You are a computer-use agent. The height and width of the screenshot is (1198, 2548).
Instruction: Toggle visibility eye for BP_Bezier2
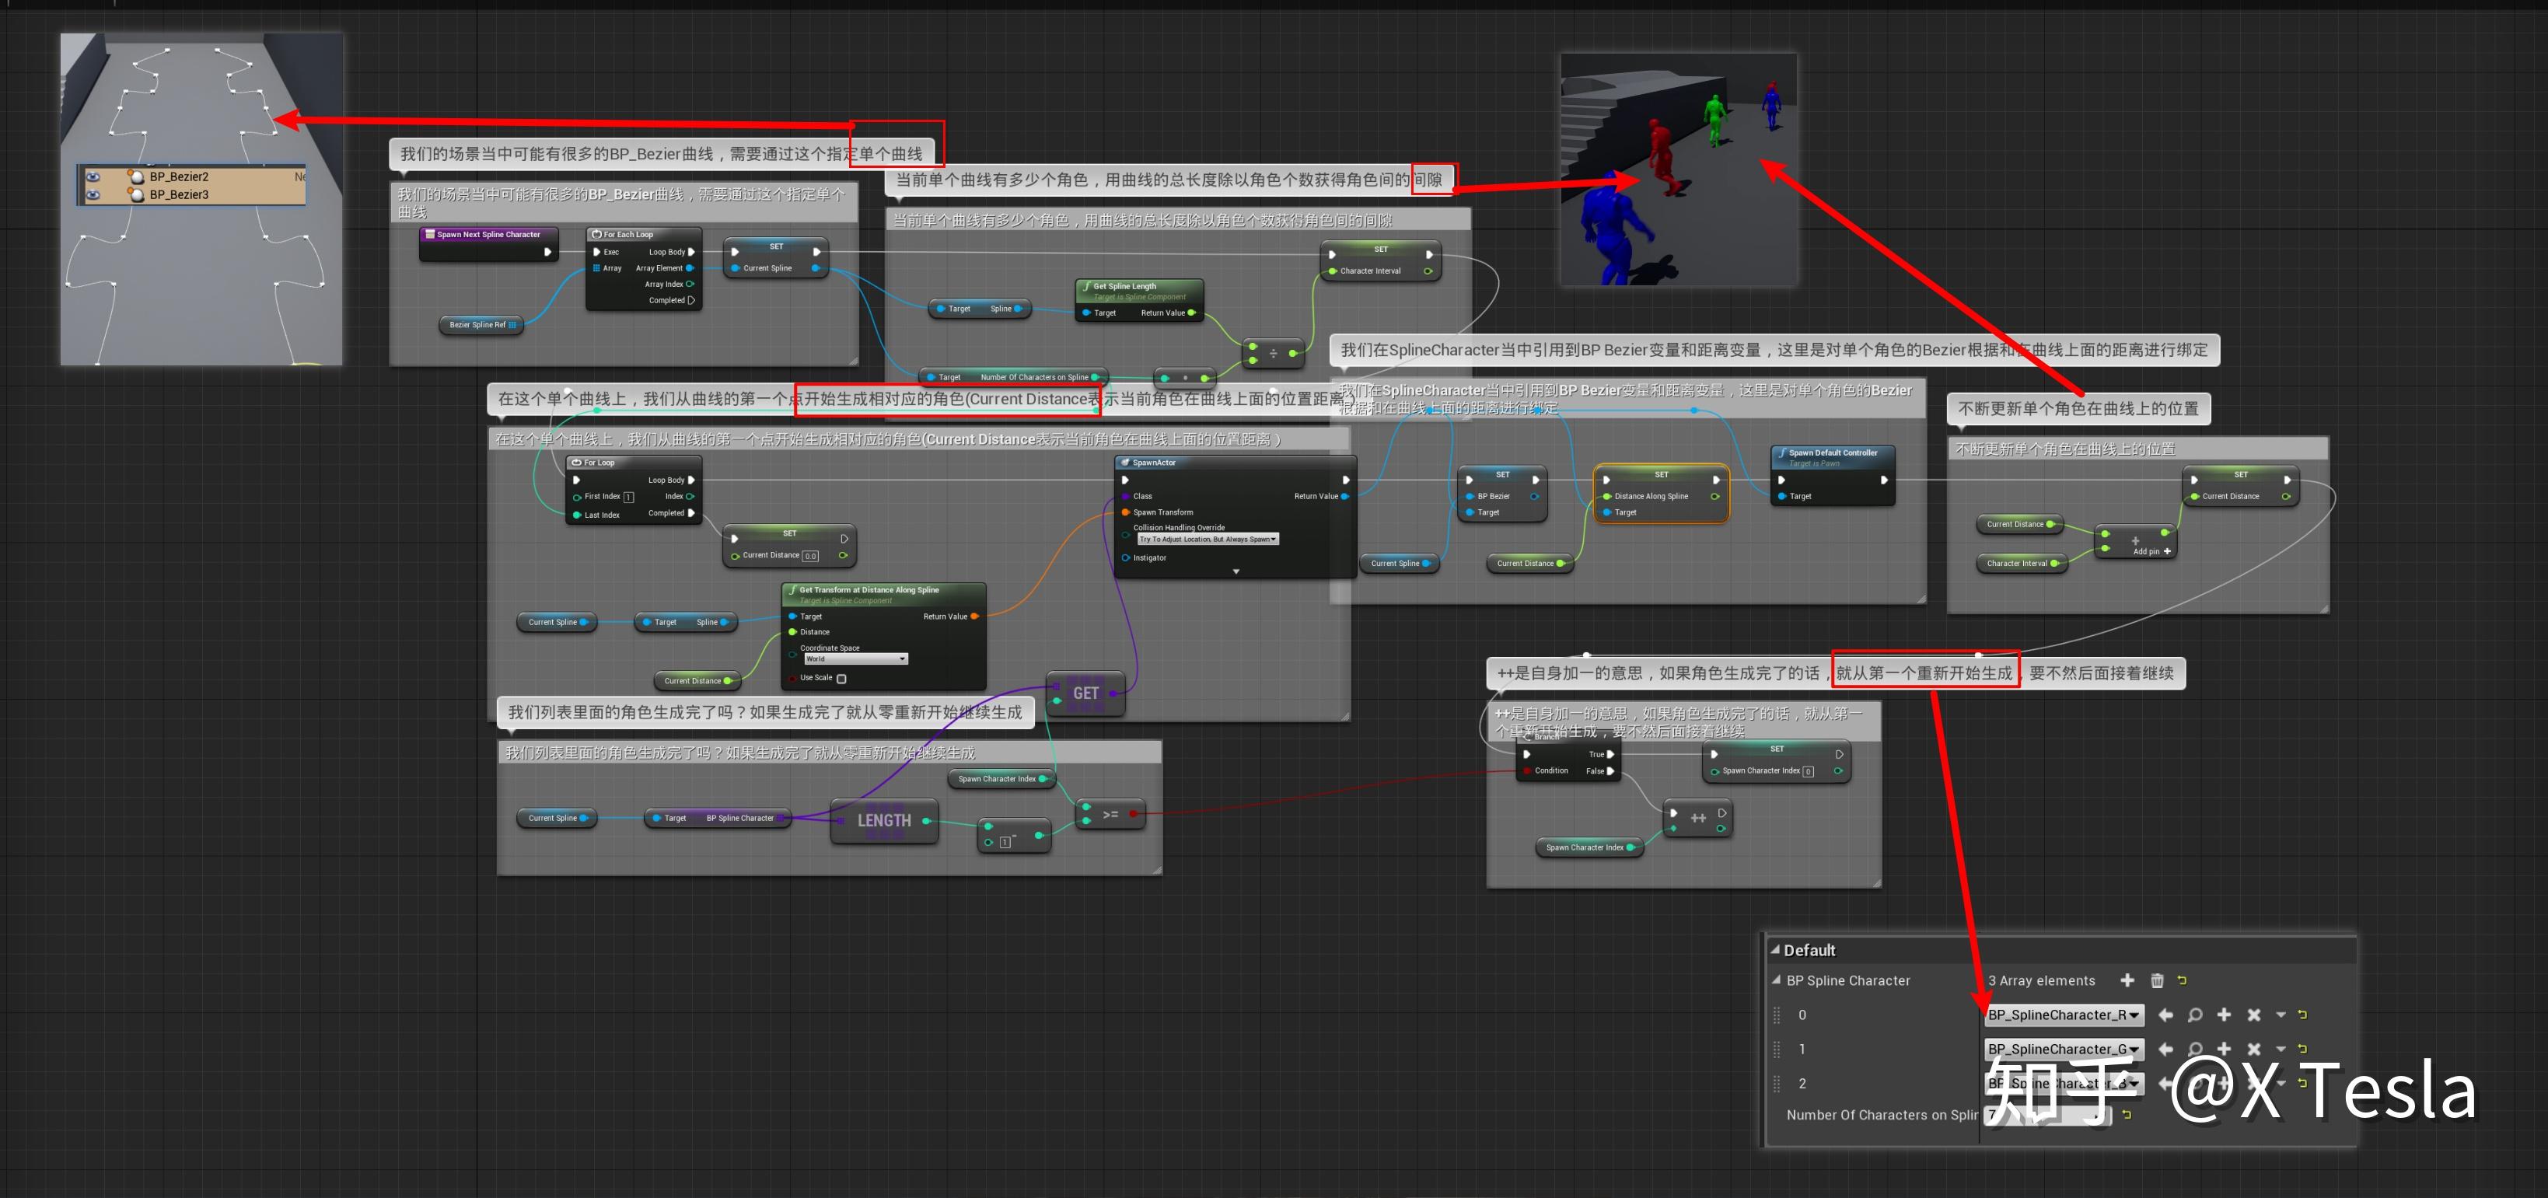click(94, 178)
